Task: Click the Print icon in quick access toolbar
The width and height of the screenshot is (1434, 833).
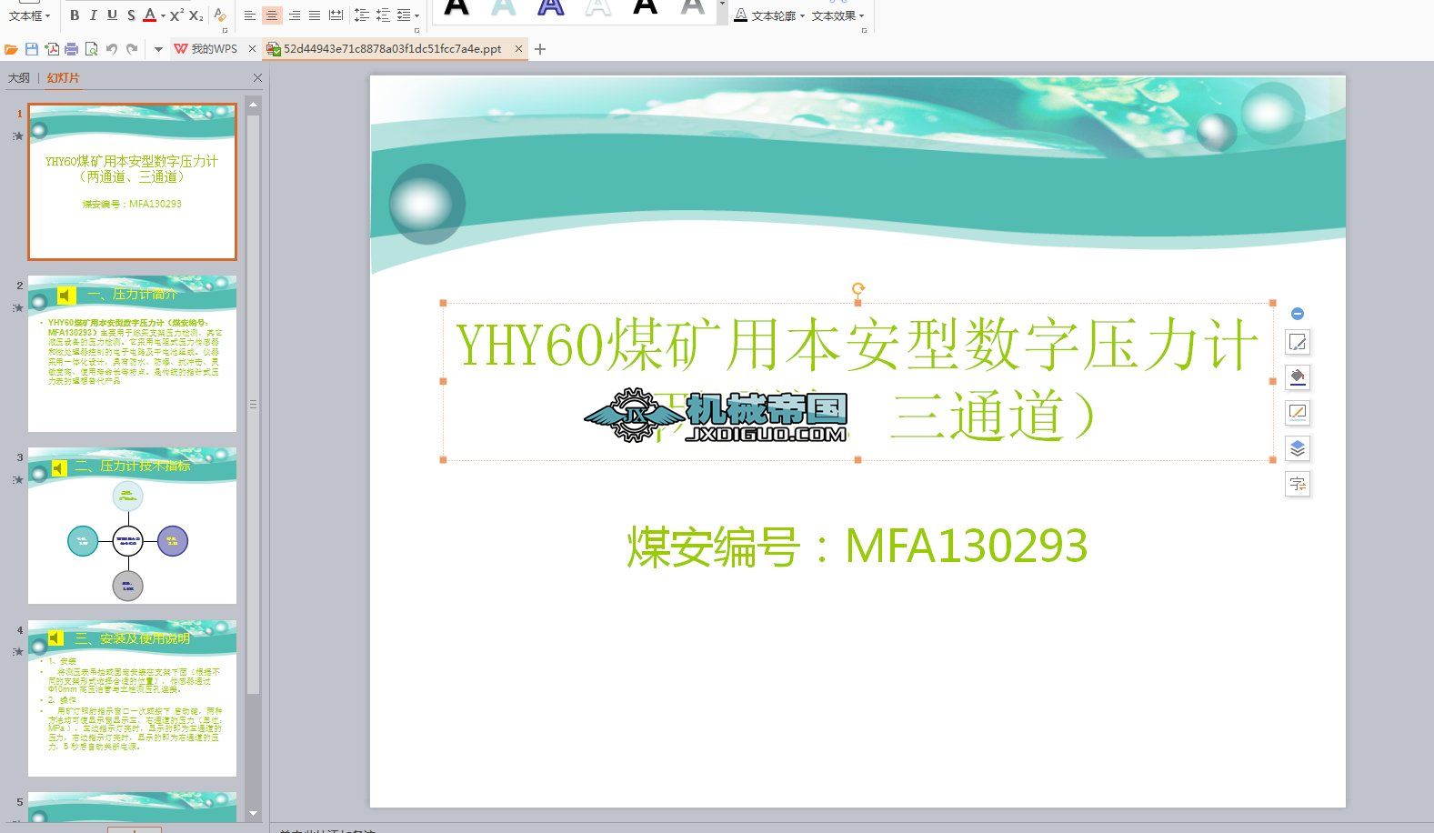Action: point(71,49)
